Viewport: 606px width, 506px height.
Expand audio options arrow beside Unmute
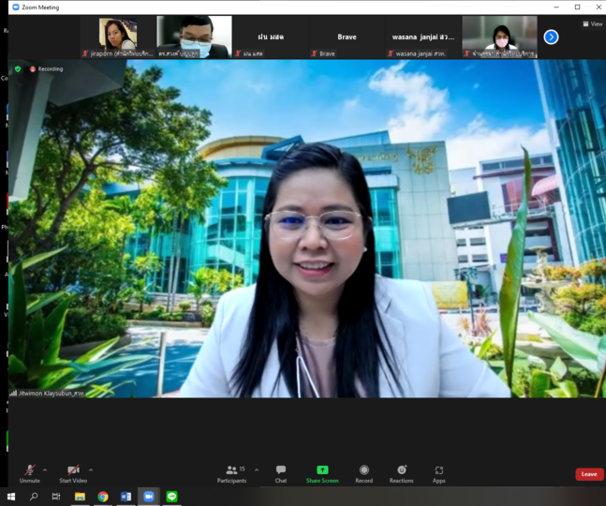[x=45, y=470]
